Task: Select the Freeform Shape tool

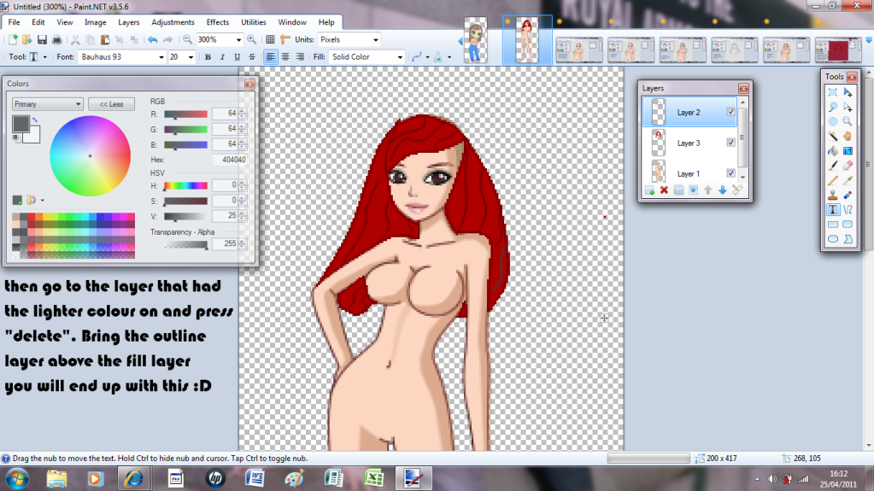Action: [x=848, y=239]
